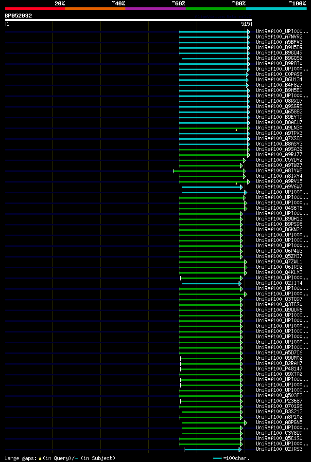Pick the UniRef100_Q9XTA2 row label
Image resolution: width=311 pixels, height=462 pixels.
279,374
